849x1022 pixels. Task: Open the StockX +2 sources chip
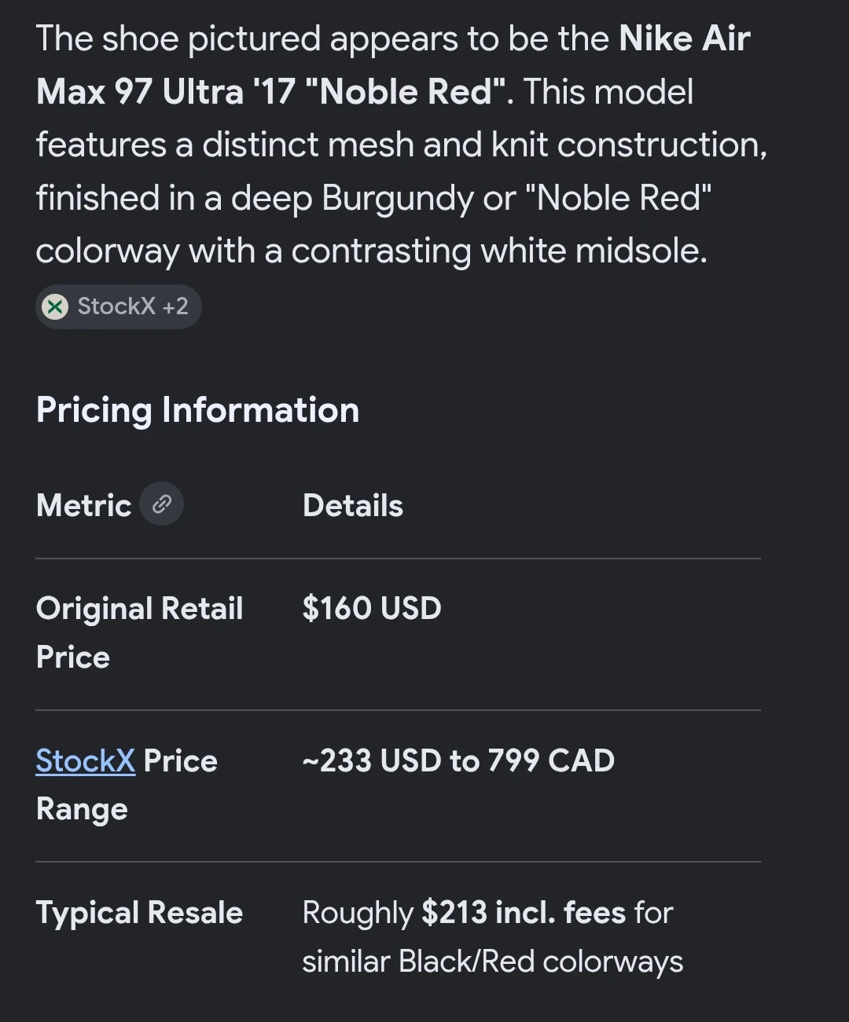tap(119, 306)
